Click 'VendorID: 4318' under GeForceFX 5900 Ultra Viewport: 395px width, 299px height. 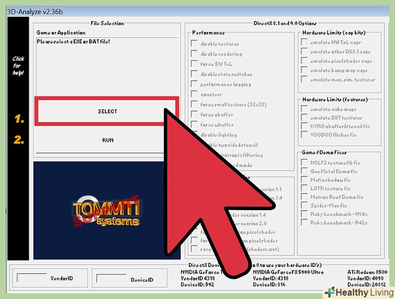(x=271, y=278)
